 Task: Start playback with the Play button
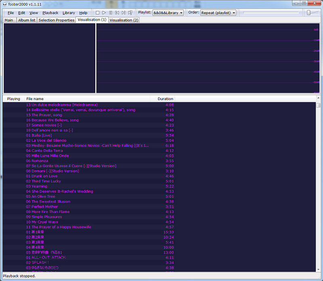pyautogui.click(x=104, y=13)
